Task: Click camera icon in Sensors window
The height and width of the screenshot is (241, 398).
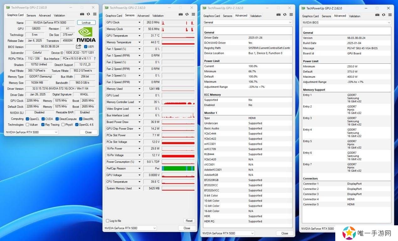Action: coord(181,14)
